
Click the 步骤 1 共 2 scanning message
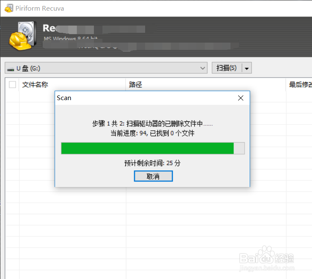[152, 124]
